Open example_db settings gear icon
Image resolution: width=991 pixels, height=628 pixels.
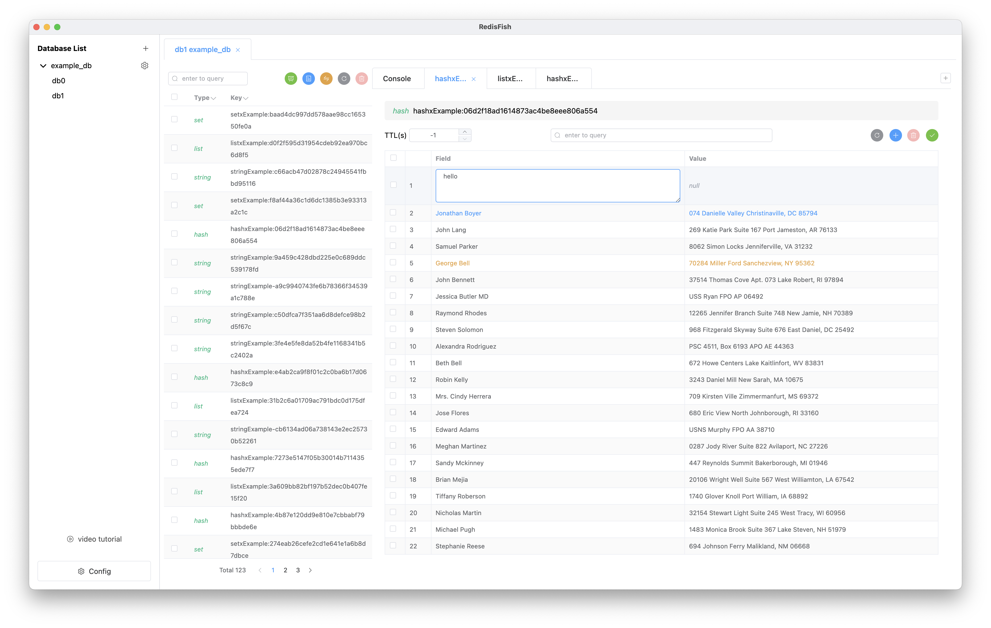click(144, 66)
